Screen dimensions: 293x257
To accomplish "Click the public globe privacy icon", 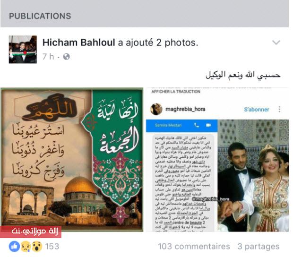I will [66, 57].
